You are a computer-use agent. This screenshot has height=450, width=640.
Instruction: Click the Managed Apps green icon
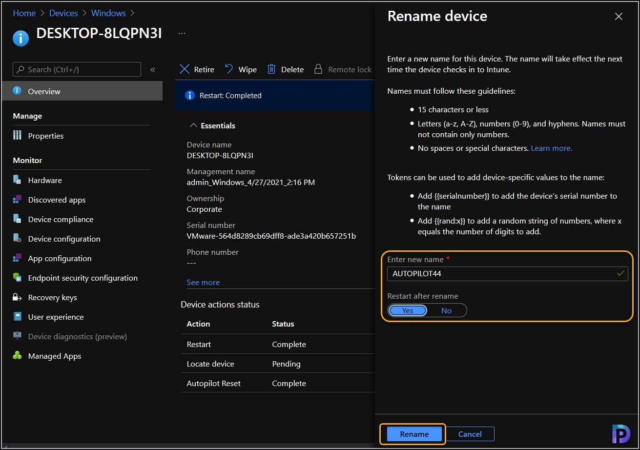[17, 355]
